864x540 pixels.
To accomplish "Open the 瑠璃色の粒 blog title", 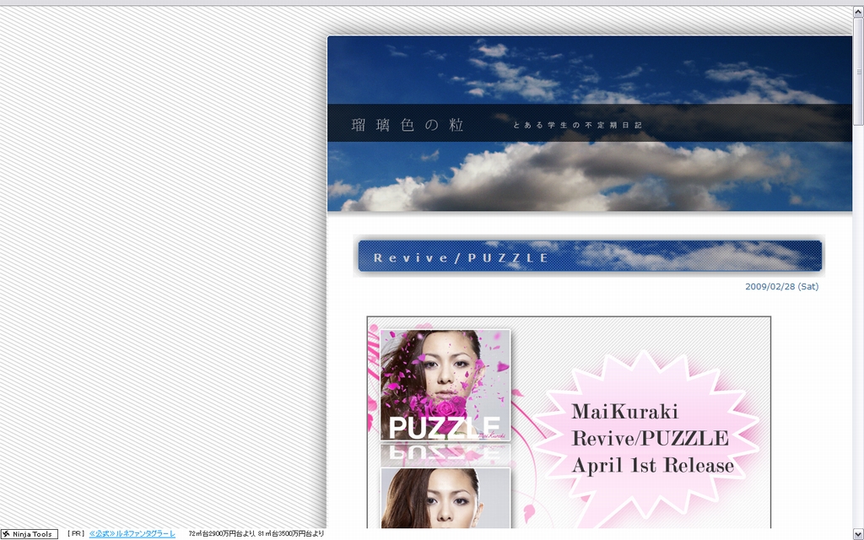I will pyautogui.click(x=408, y=125).
